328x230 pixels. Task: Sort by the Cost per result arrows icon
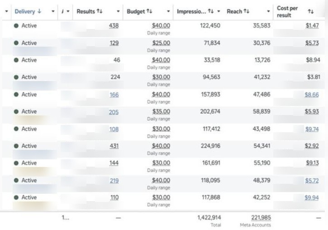point(311,11)
